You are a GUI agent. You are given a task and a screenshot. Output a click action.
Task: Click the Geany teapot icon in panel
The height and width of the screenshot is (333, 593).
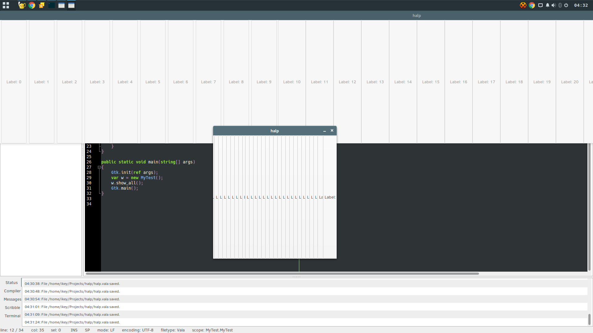point(22,5)
